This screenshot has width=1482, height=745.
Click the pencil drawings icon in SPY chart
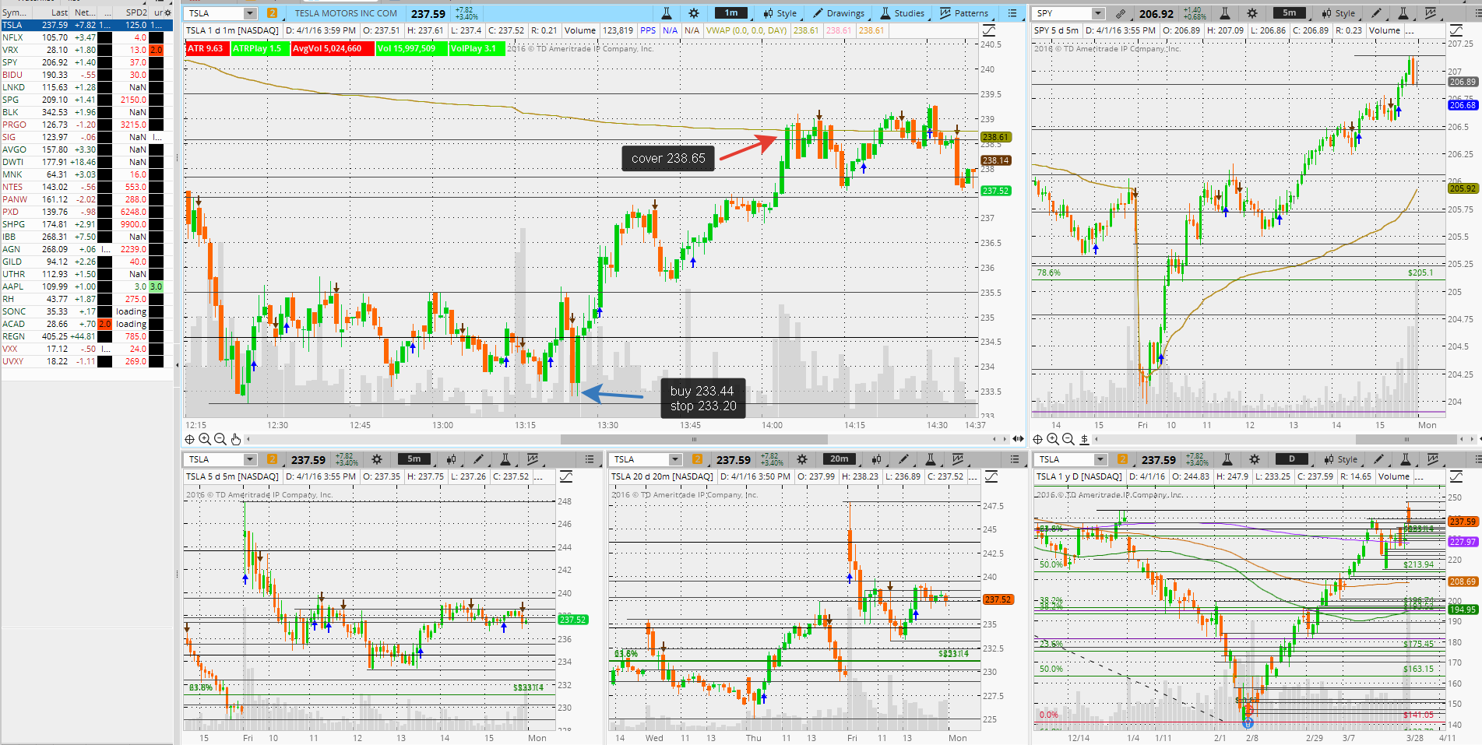1376,13
